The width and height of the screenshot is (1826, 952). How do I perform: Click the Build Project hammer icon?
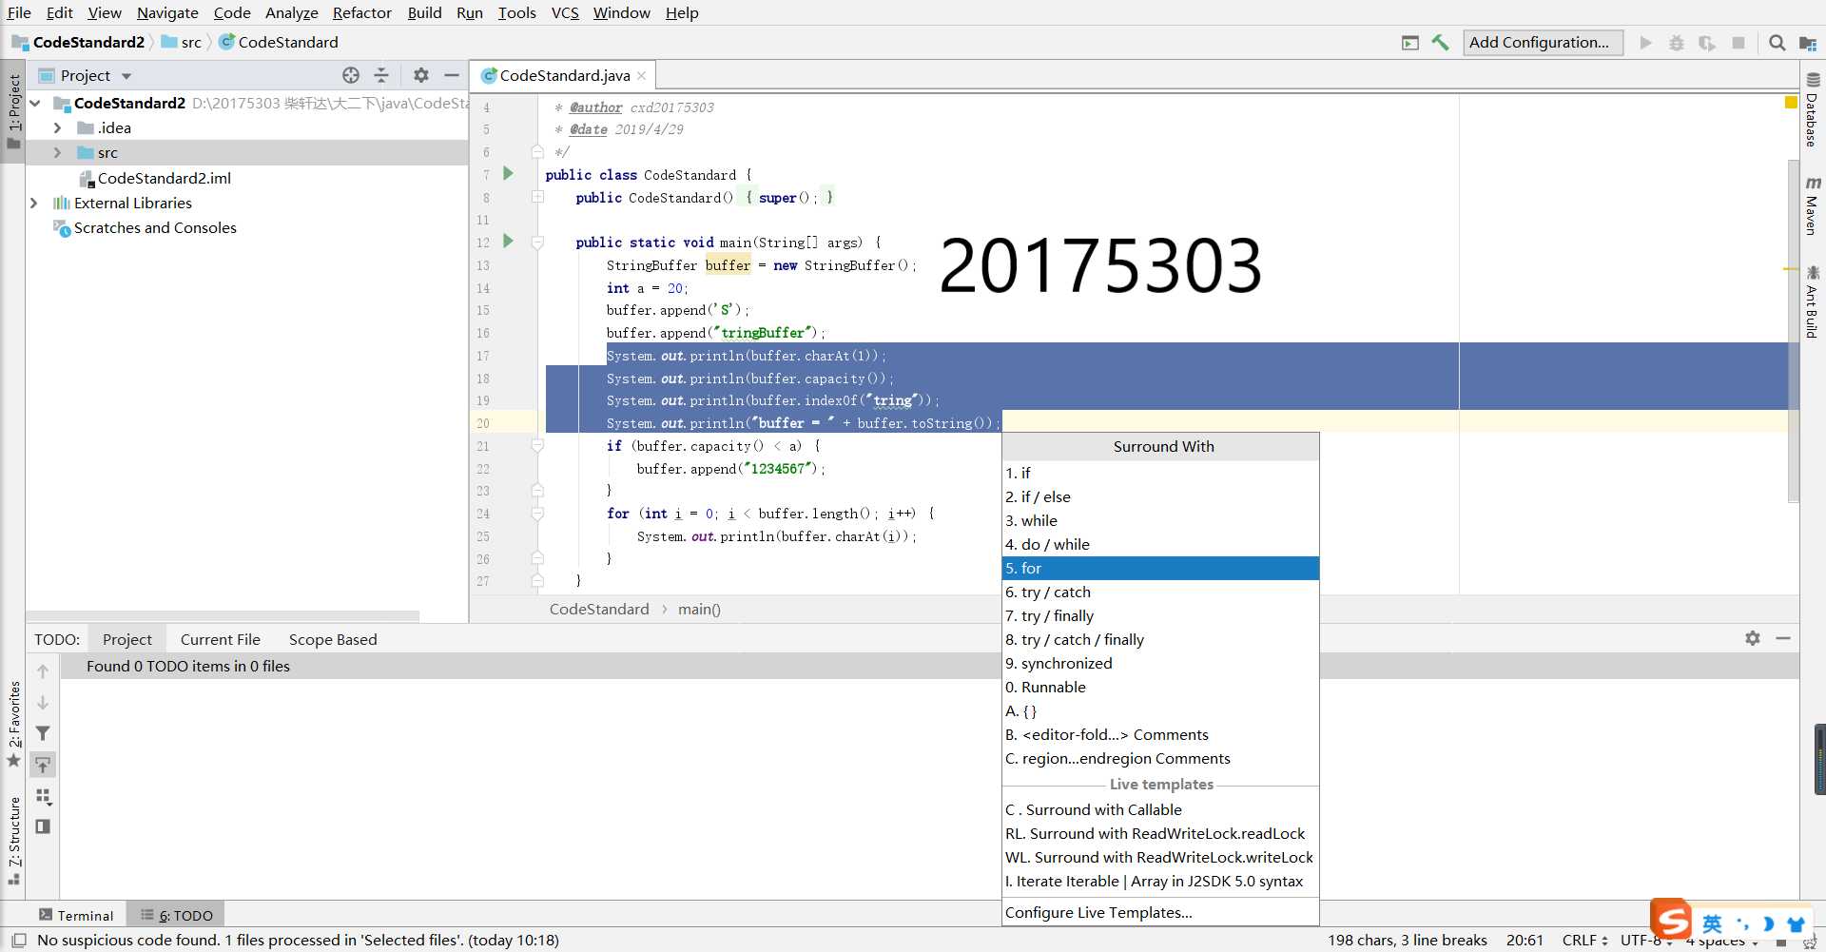(x=1441, y=42)
